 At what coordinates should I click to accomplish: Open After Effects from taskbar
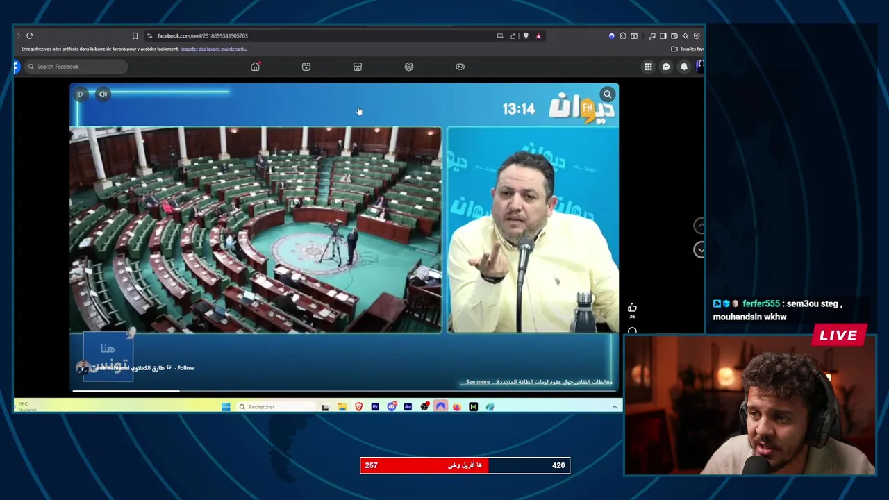[408, 407]
